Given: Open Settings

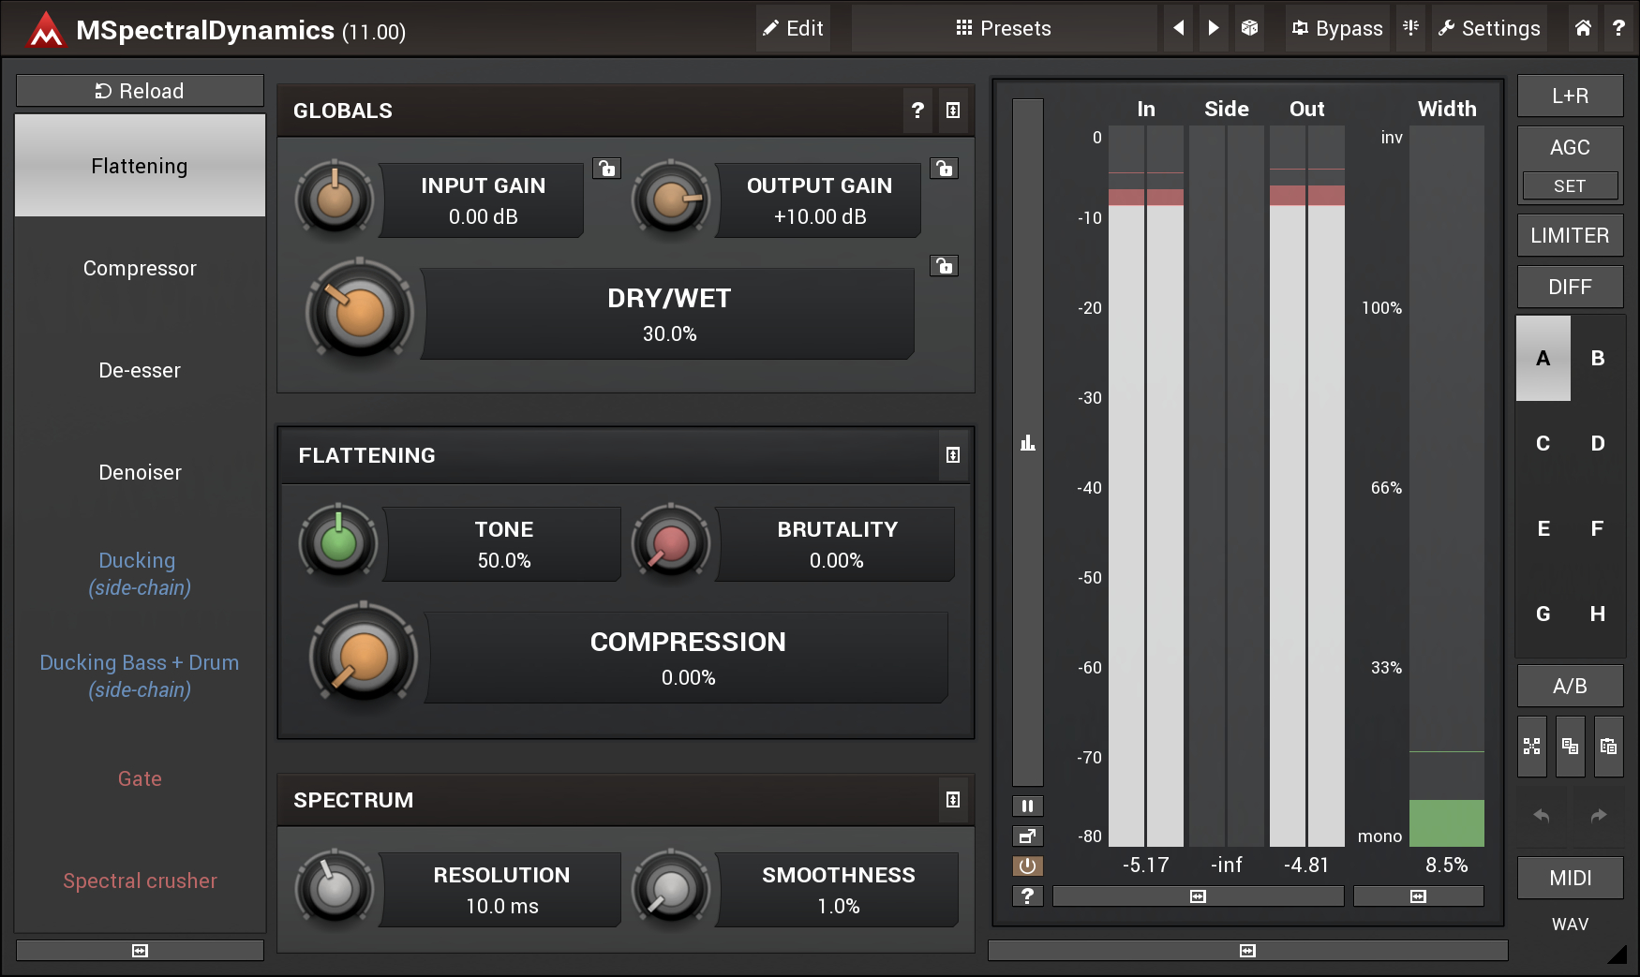Looking at the screenshot, I should click(x=1489, y=28).
